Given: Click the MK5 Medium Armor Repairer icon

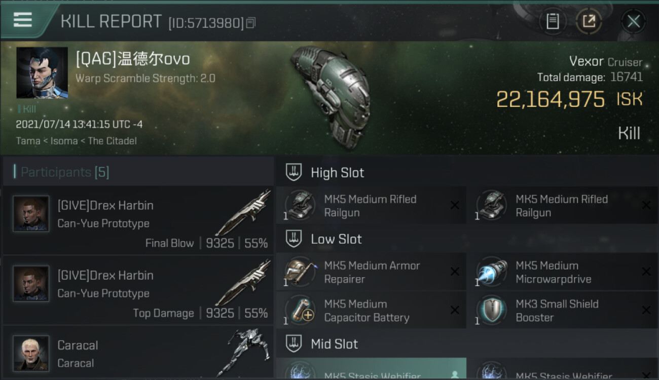Looking at the screenshot, I should click(300, 272).
